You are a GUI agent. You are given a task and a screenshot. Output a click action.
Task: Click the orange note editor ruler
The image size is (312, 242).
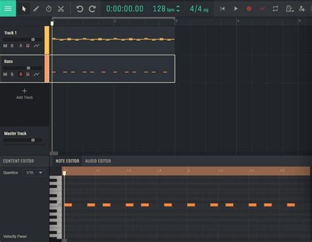pyautogui.click(x=186, y=171)
